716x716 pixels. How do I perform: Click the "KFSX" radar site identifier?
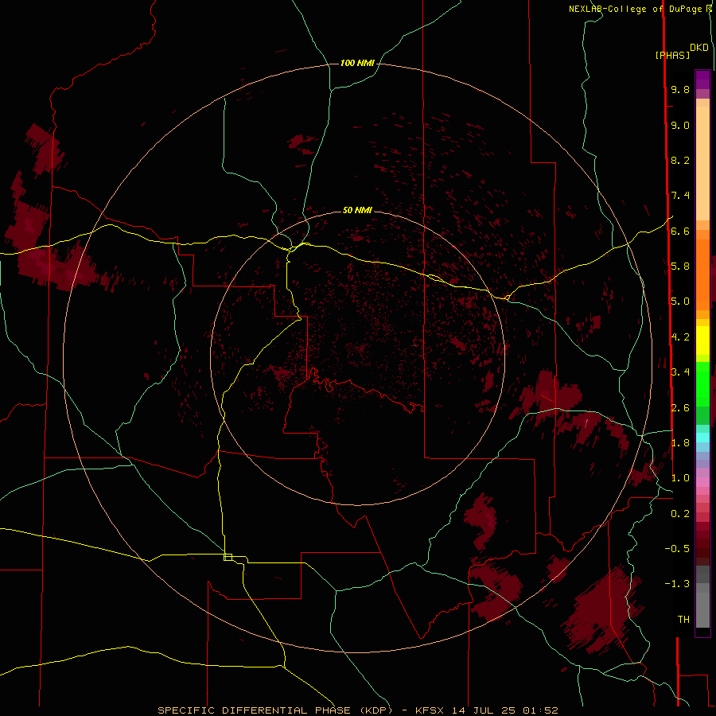(430, 710)
